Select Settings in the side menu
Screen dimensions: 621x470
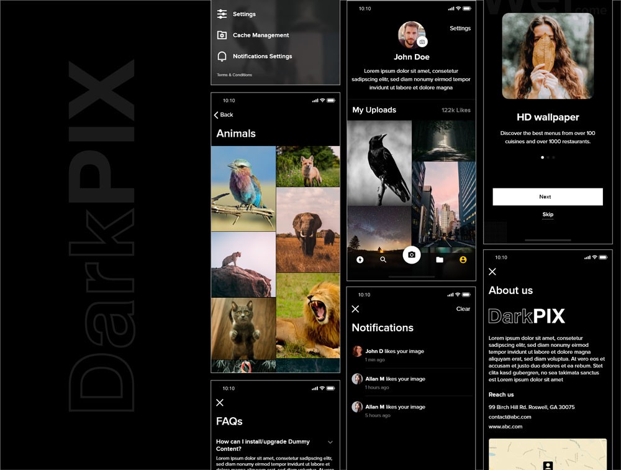pyautogui.click(x=243, y=14)
